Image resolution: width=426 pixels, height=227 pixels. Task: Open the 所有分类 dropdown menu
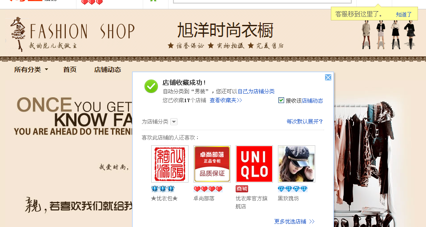pos(31,69)
